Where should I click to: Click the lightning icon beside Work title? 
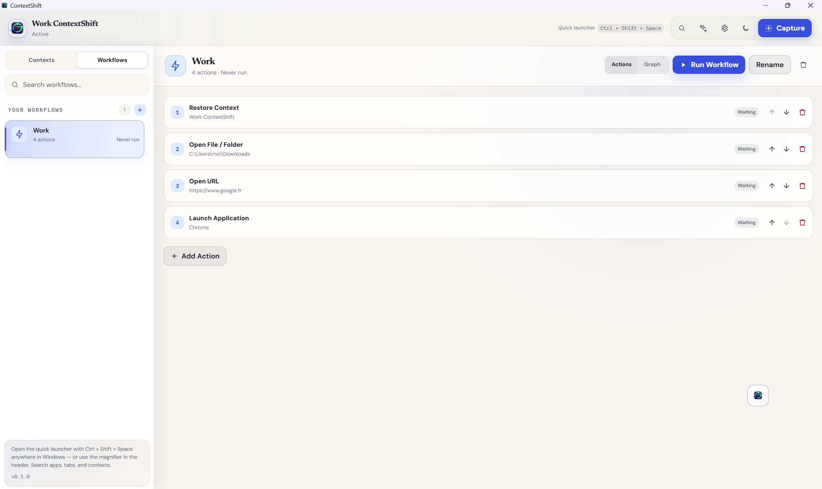[x=175, y=65]
